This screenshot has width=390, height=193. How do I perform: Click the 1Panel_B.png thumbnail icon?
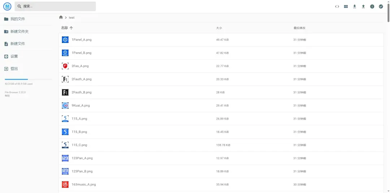(65, 53)
